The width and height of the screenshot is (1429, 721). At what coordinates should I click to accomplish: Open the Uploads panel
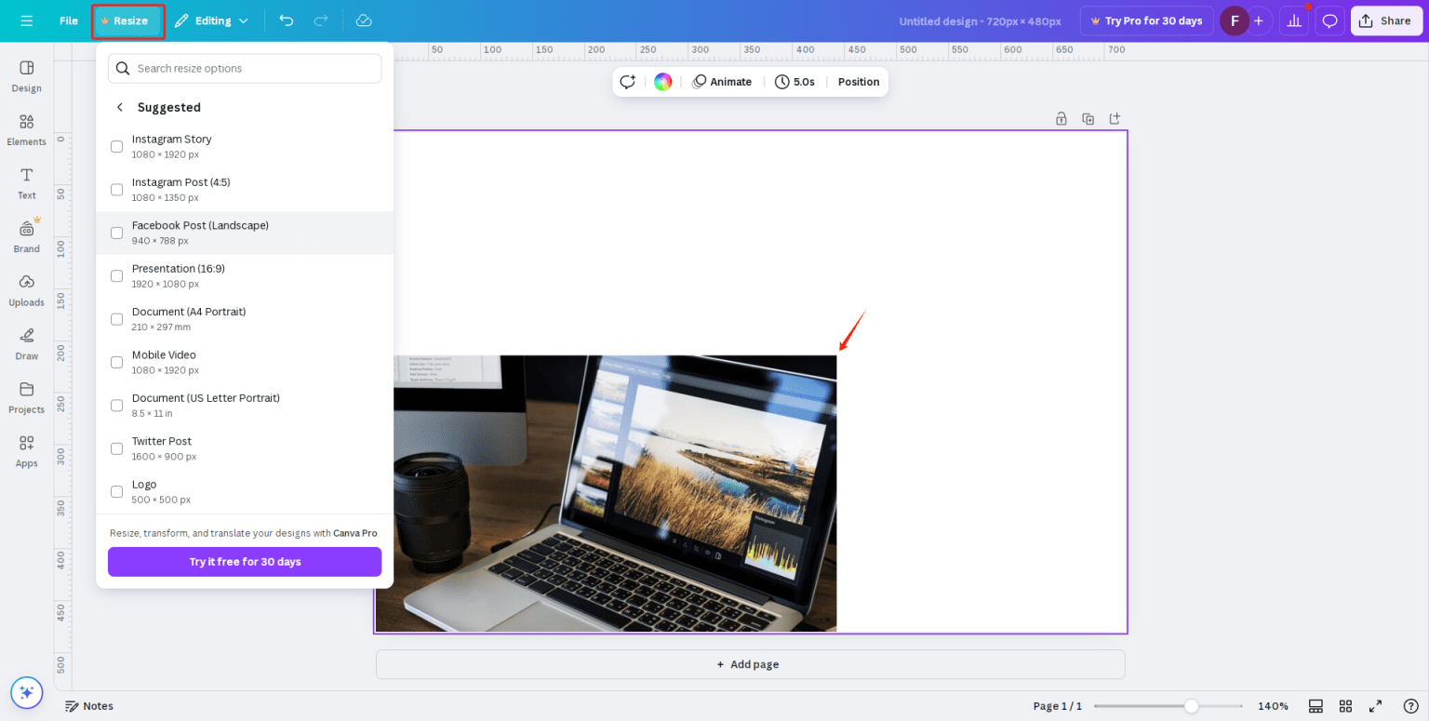coord(26,289)
